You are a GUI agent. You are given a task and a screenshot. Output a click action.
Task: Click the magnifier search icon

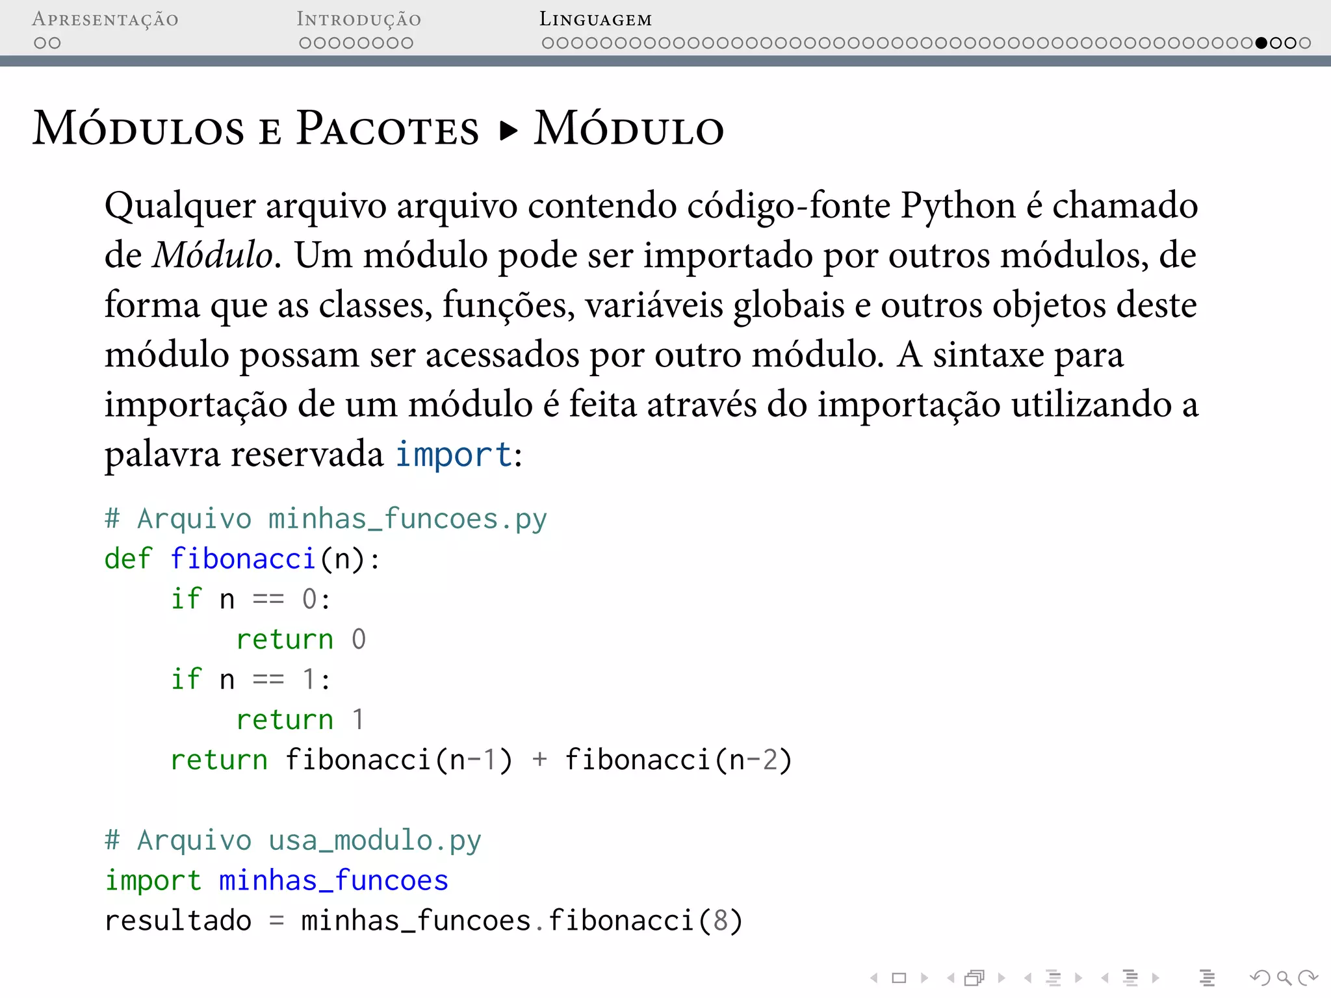[x=1284, y=978]
